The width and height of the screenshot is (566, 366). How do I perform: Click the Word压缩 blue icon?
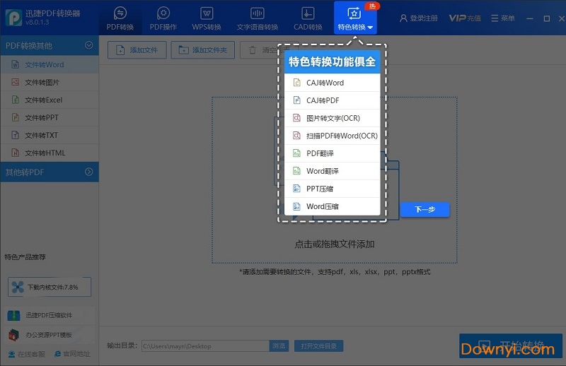296,206
